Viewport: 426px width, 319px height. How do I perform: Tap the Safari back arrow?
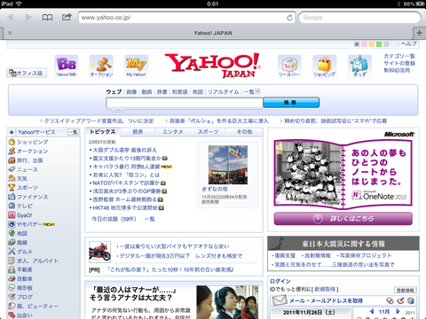[x=11, y=17]
